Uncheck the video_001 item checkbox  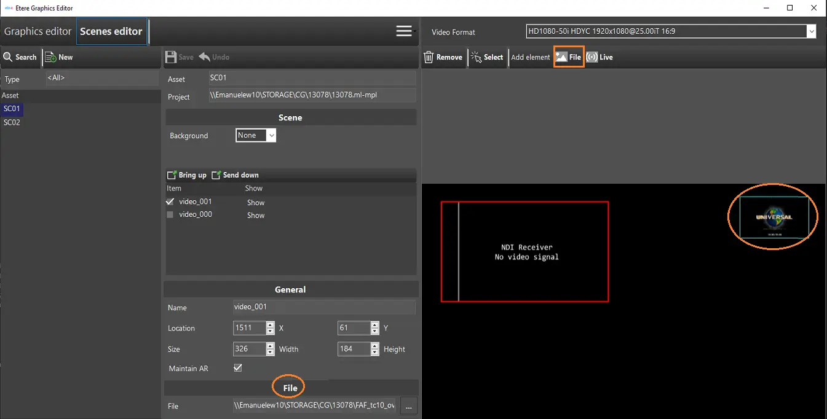pyautogui.click(x=170, y=202)
